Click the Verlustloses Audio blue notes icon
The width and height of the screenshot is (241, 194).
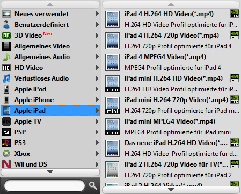(x=6, y=78)
